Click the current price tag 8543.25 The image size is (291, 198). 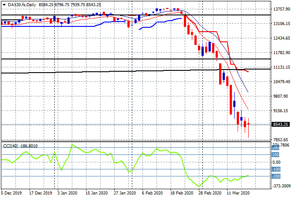click(280, 124)
